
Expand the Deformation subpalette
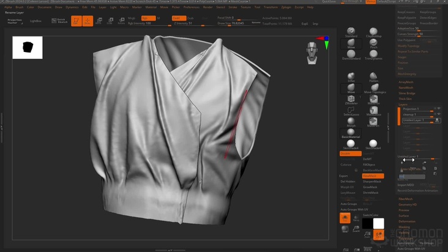tap(407, 221)
